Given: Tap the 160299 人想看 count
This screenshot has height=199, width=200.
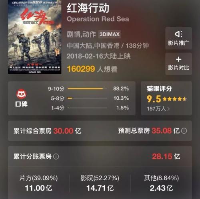Looking at the screenshot, I should 92,69.
